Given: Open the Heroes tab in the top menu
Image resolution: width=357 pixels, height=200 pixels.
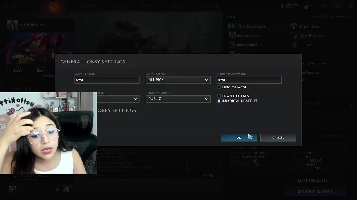Looking at the screenshot, I should click(x=87, y=6).
